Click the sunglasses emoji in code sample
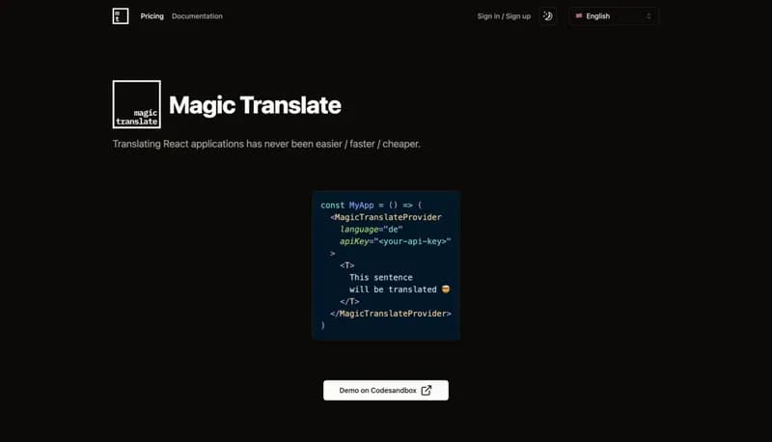The image size is (772, 442). (x=446, y=290)
